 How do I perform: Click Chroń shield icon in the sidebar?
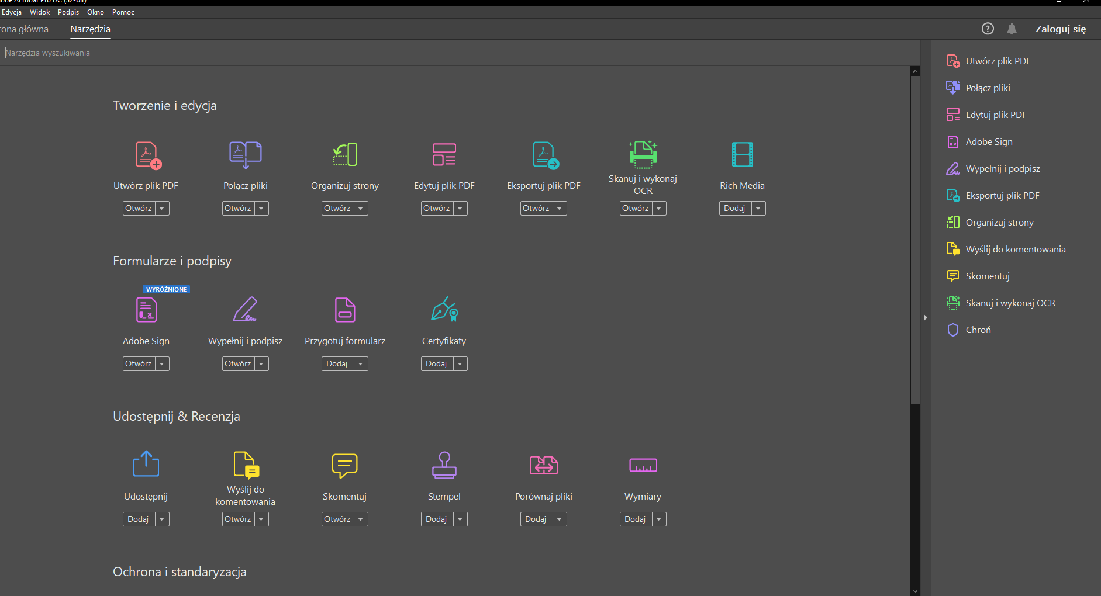tap(953, 330)
